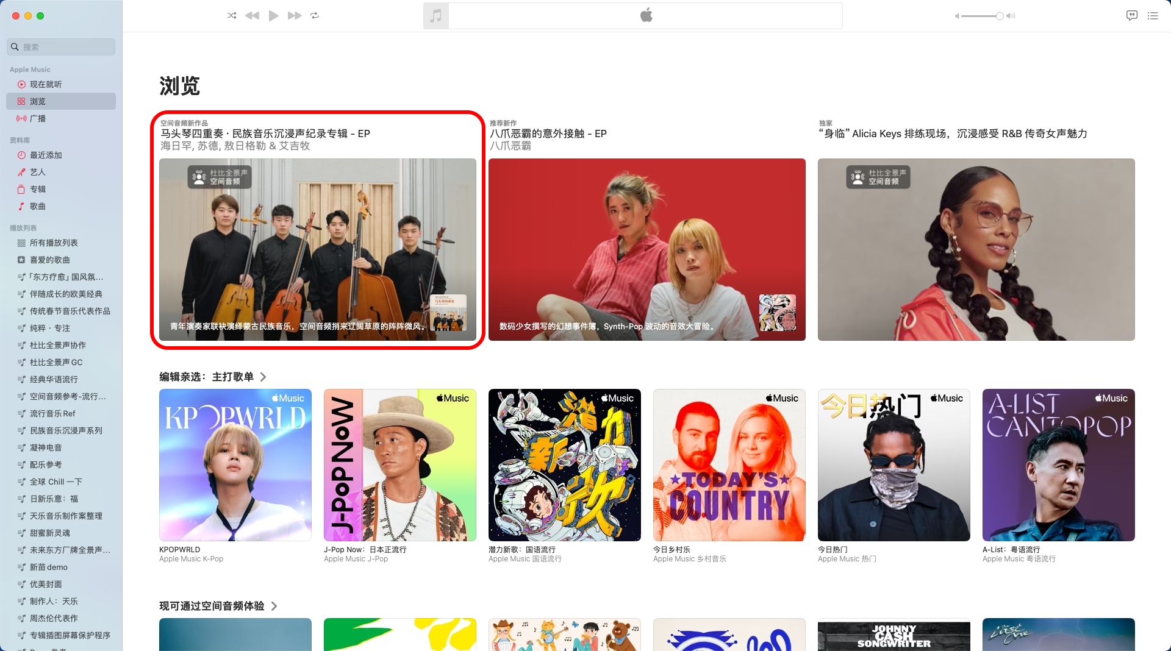This screenshot has height=651, width=1171.
Task: Open 民族音乐沉浸声系列 playlist
Action: [x=61, y=430]
